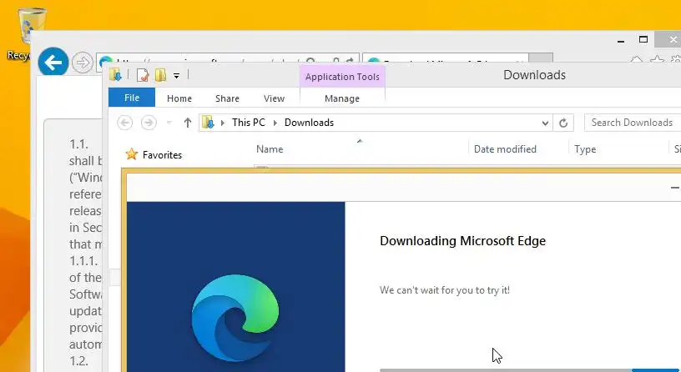Image resolution: width=681 pixels, height=372 pixels.
Task: Click the folder icon in Explorer address bar
Action: [209, 123]
